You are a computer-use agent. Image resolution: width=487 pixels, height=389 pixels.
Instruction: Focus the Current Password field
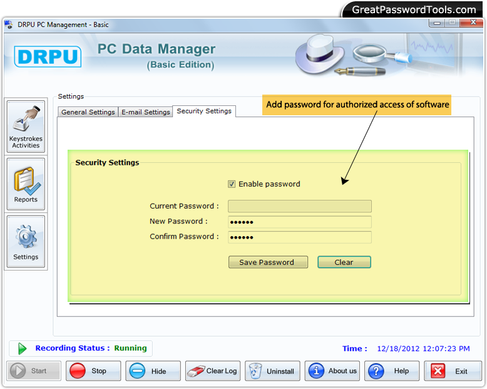coord(300,206)
